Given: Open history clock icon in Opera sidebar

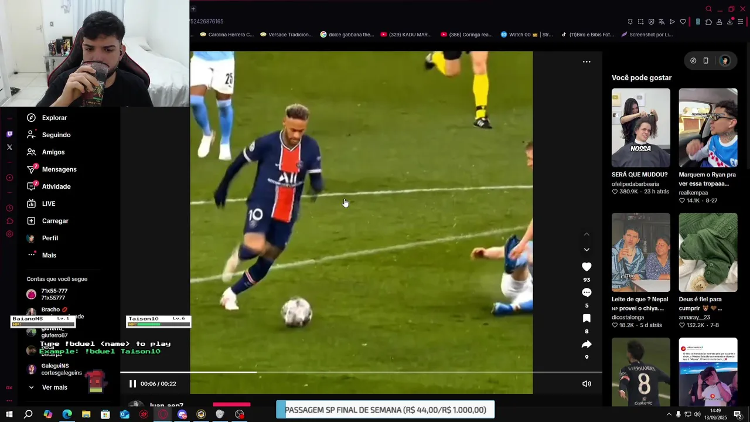Looking at the screenshot, I should pyautogui.click(x=9, y=208).
